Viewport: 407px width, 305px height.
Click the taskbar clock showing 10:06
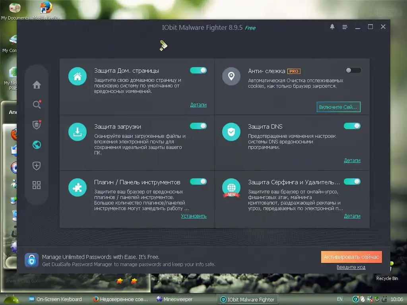tap(397, 299)
